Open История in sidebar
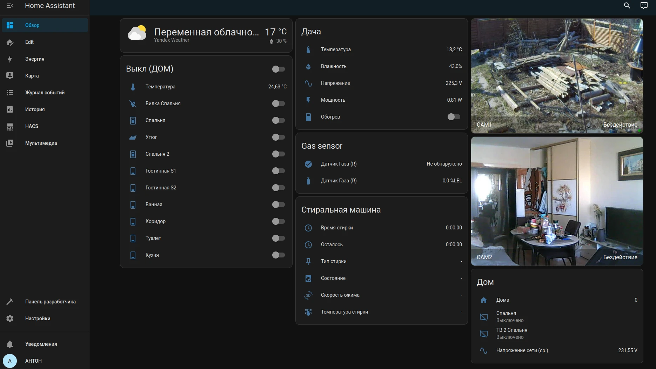656x369 pixels. click(x=45, y=109)
